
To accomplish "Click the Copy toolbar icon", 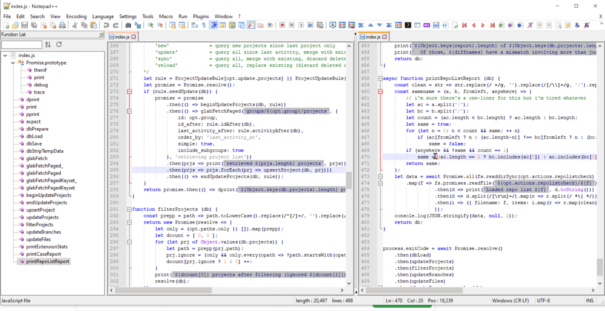I will pyautogui.click(x=84, y=25).
